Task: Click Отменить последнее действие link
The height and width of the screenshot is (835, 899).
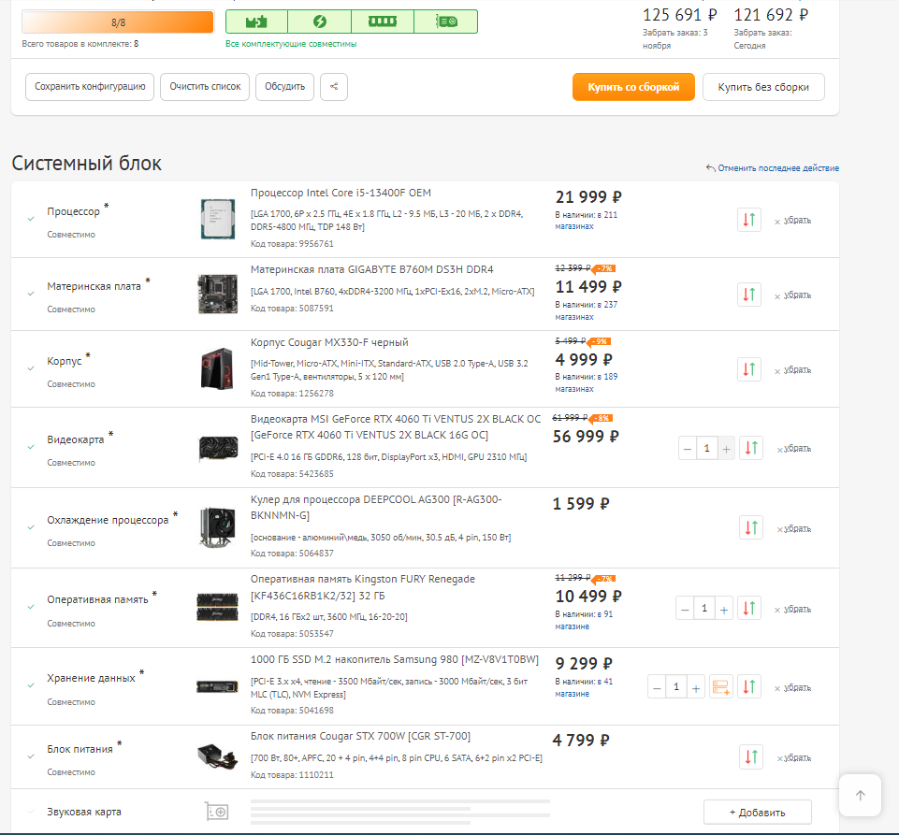Action: coord(773,168)
